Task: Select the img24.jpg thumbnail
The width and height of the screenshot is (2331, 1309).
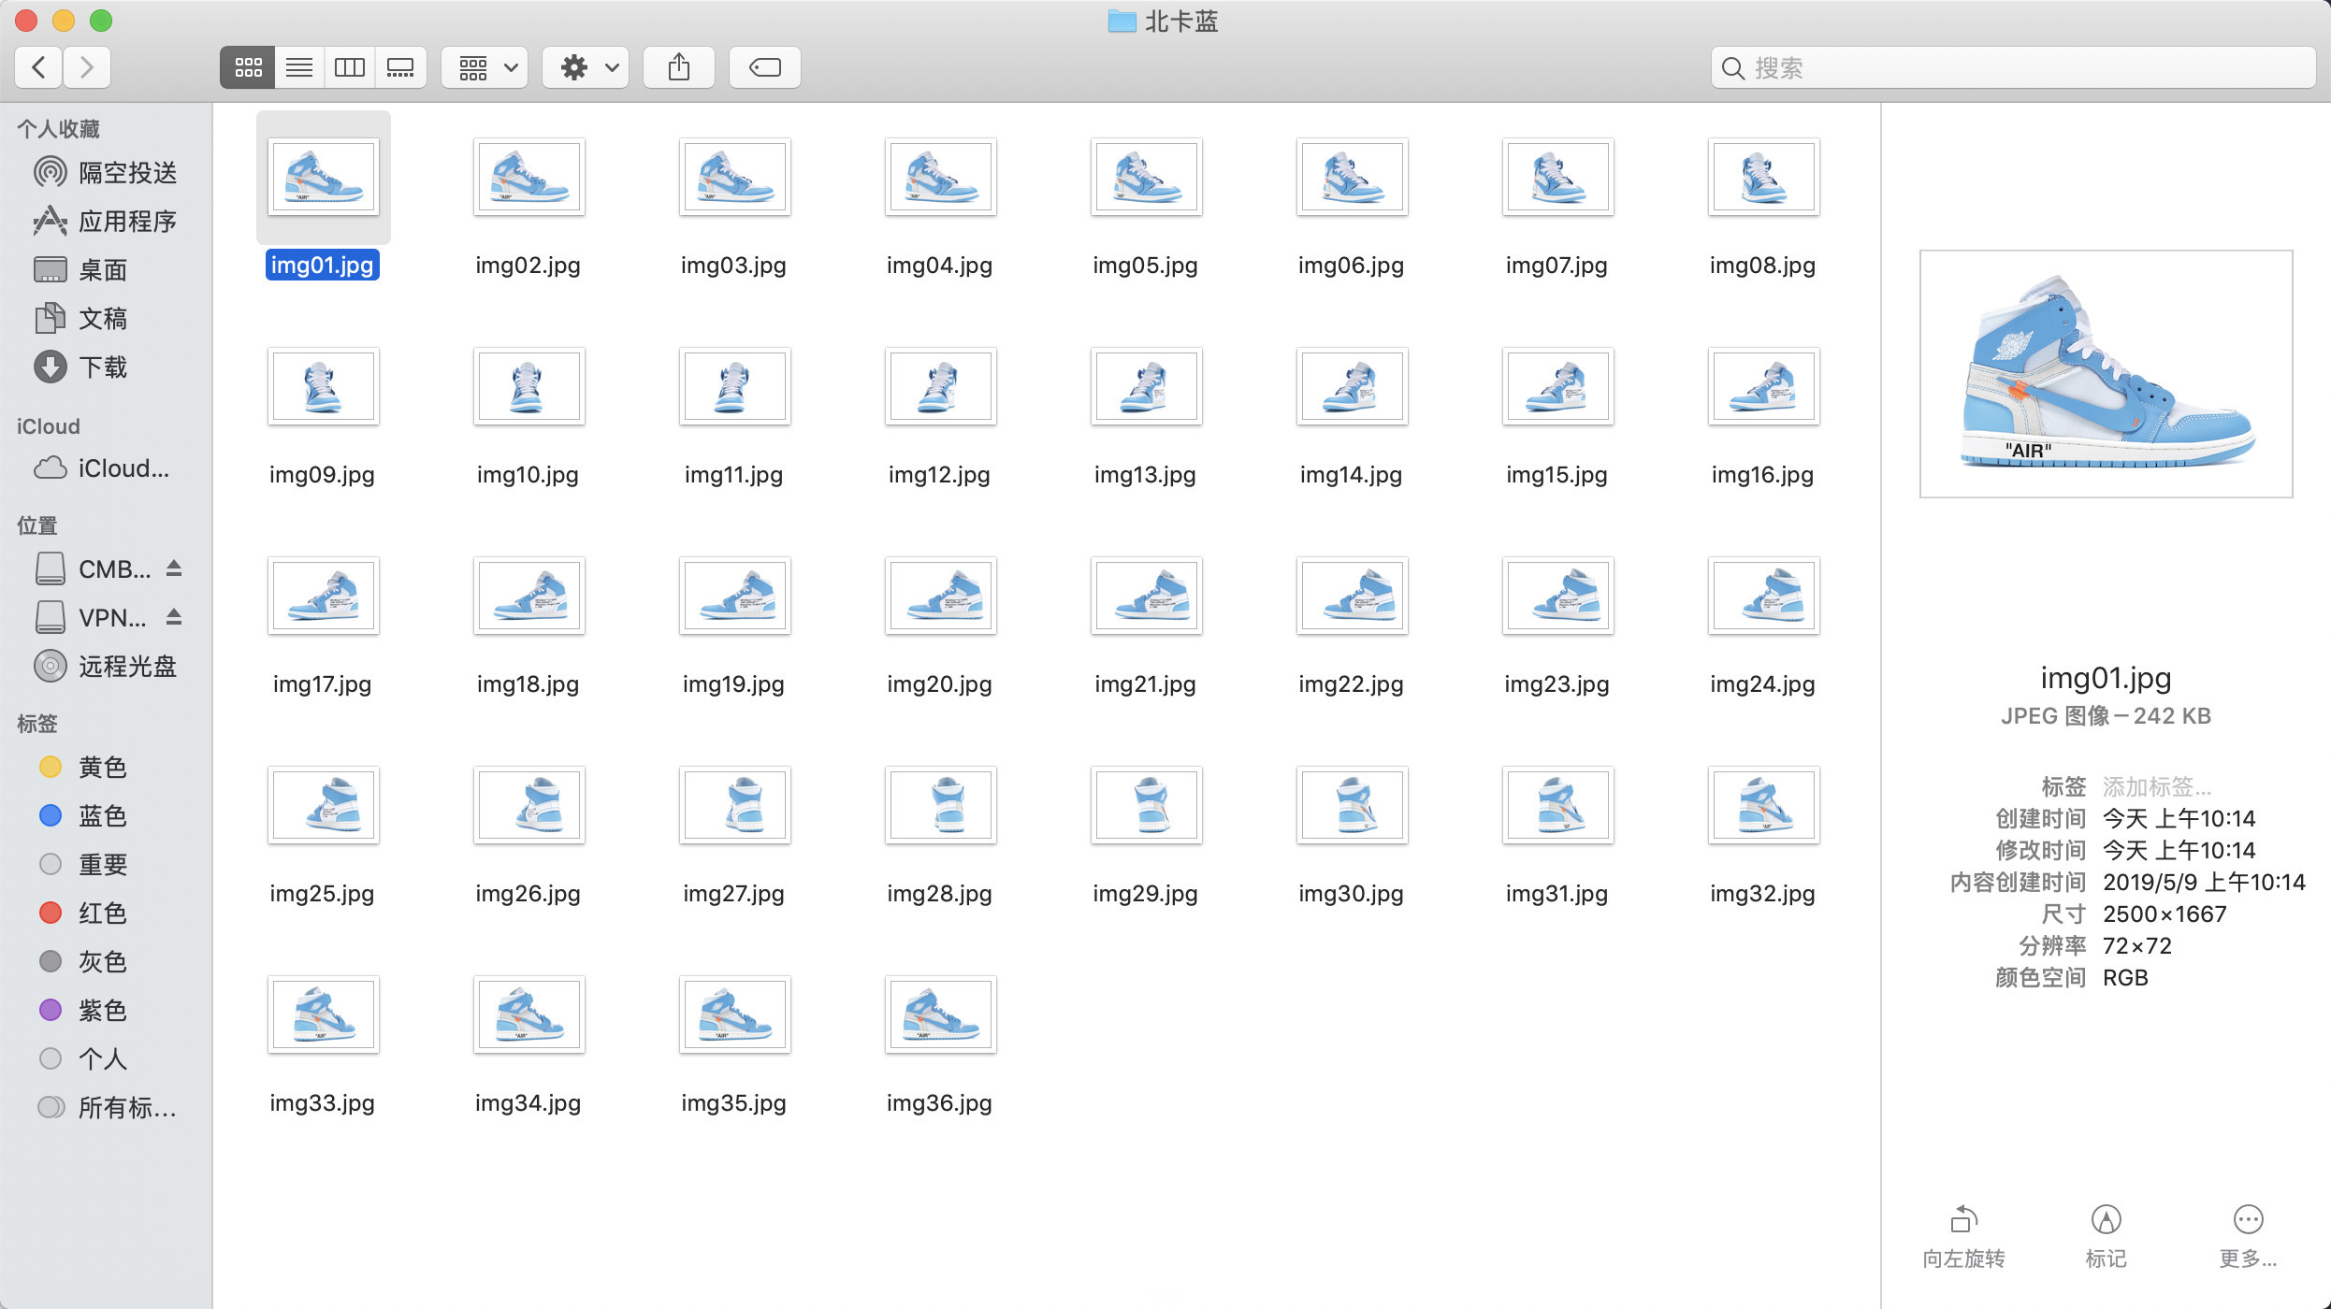Action: coord(1764,596)
